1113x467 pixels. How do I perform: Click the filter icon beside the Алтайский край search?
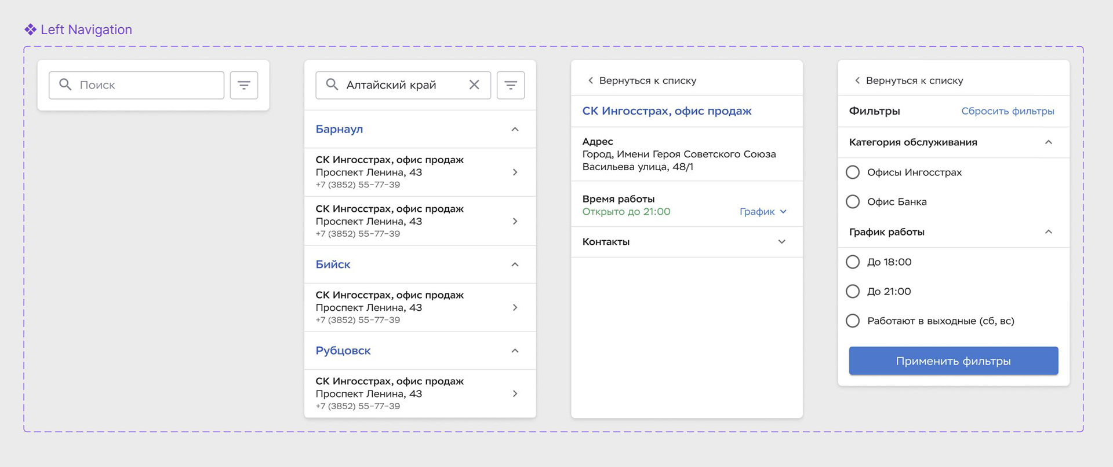pyautogui.click(x=511, y=85)
